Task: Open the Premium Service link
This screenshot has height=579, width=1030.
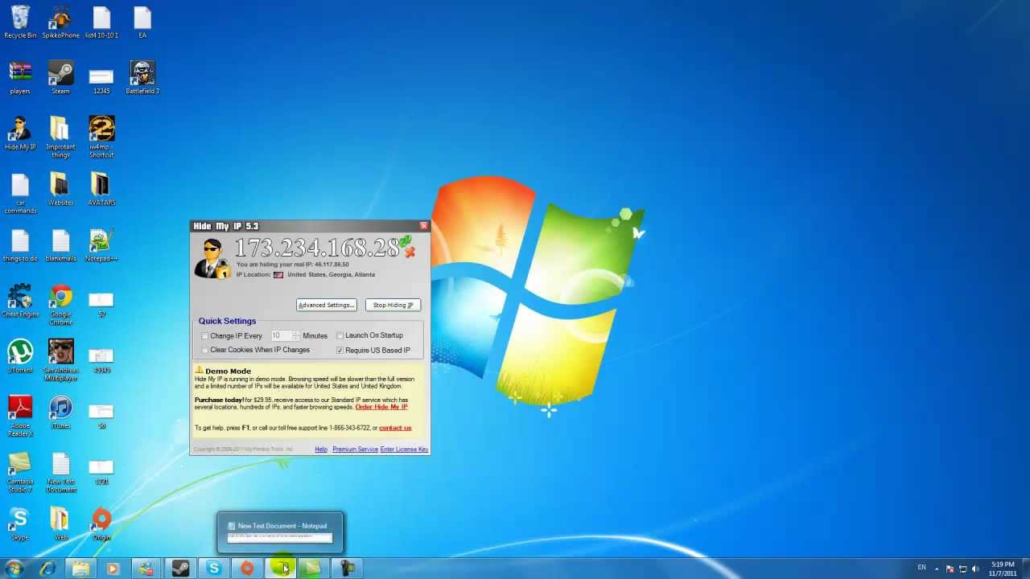Action: tap(355, 450)
